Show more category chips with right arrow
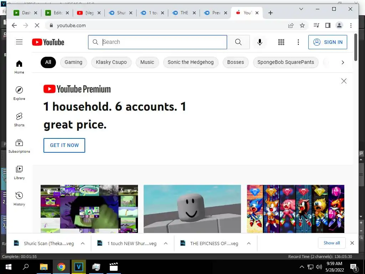This screenshot has width=365, height=274. coord(343,62)
